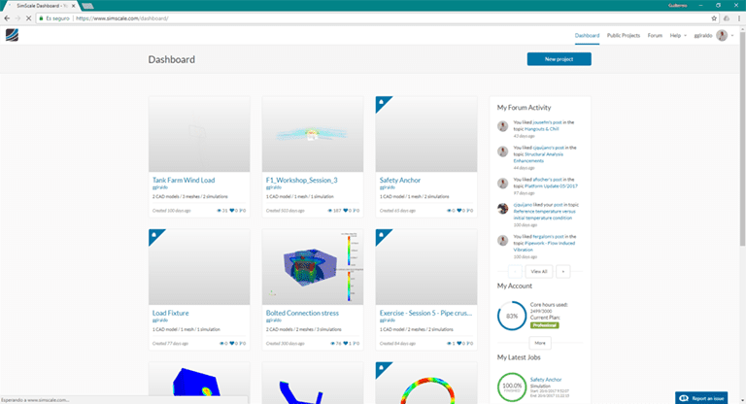This screenshot has height=404, width=746.
Task: Open Structural Analysis Enhancements topic
Action: tap(538, 157)
